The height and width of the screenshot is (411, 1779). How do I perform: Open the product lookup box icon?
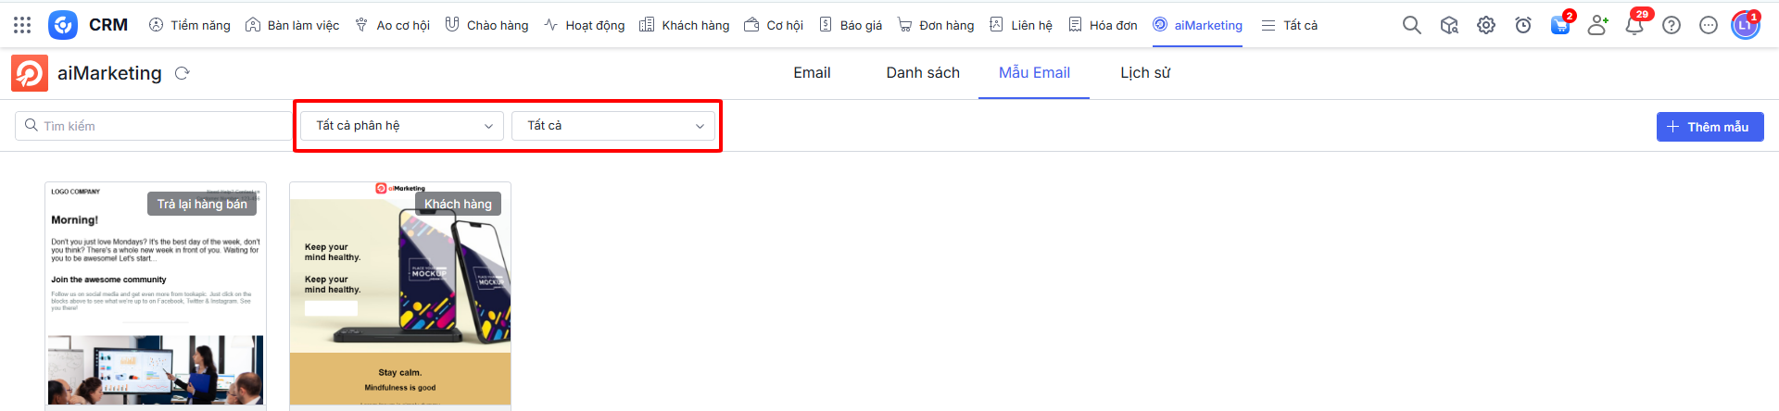click(x=1449, y=25)
